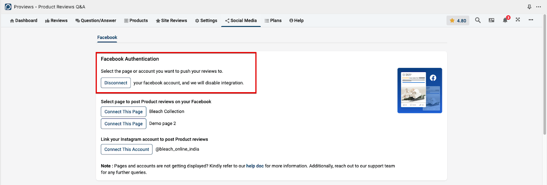Click the Facebook preview illustration image
The width and height of the screenshot is (547, 185).
point(420,90)
